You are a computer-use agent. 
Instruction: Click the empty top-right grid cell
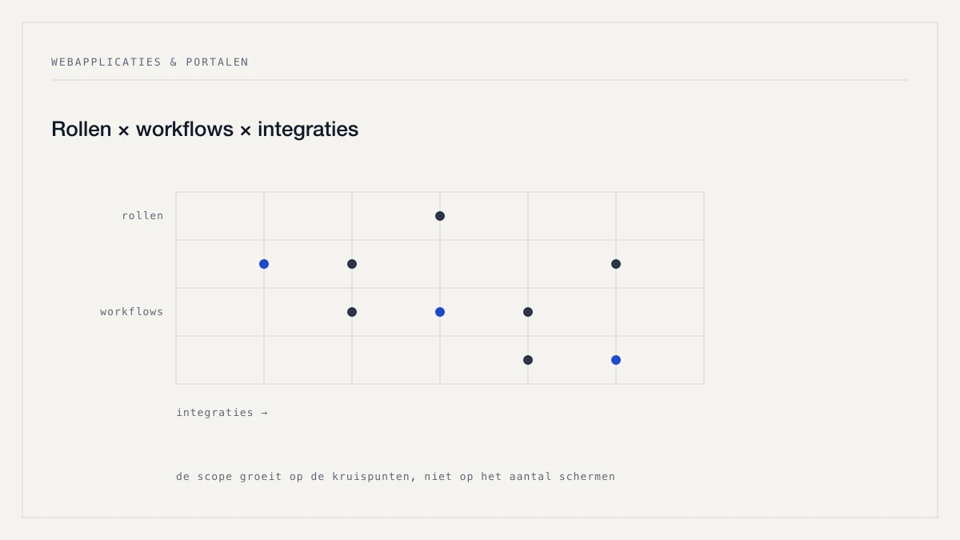(x=660, y=216)
